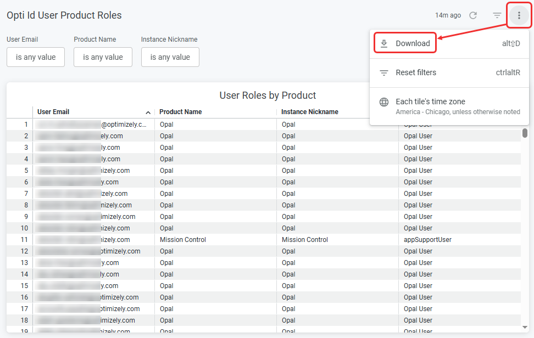Screen dimensions: 534x338
Task: Click the Reset filters funnel icon
Action: pyautogui.click(x=384, y=73)
